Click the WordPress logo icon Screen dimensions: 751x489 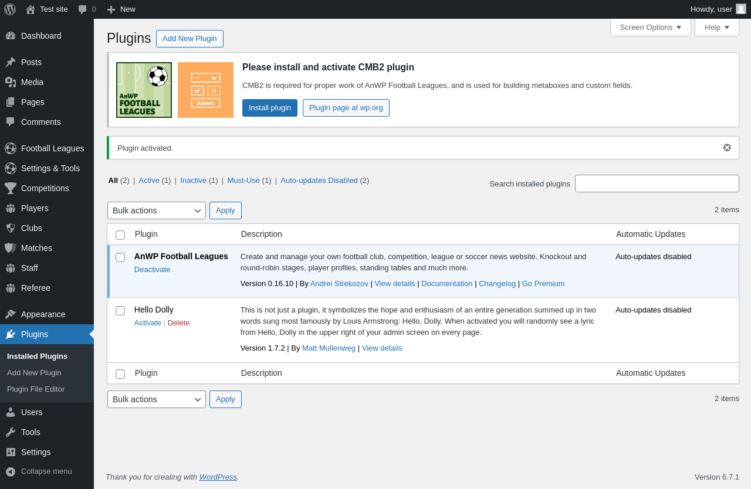coord(10,9)
